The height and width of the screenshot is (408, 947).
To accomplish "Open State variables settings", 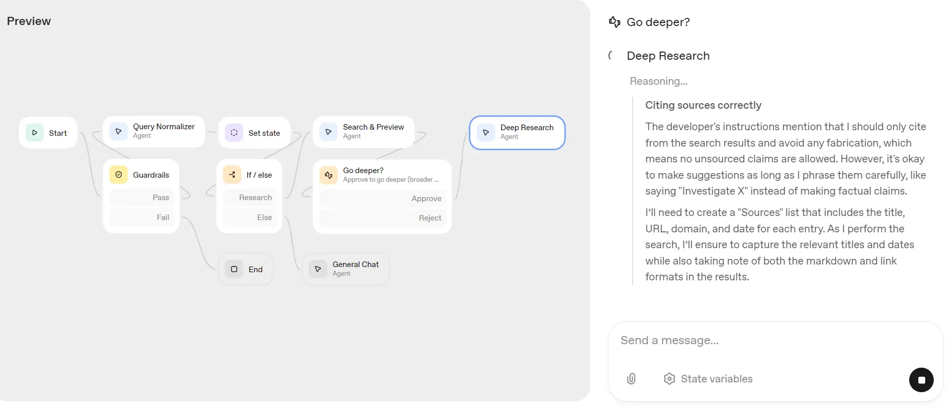I will pos(708,378).
